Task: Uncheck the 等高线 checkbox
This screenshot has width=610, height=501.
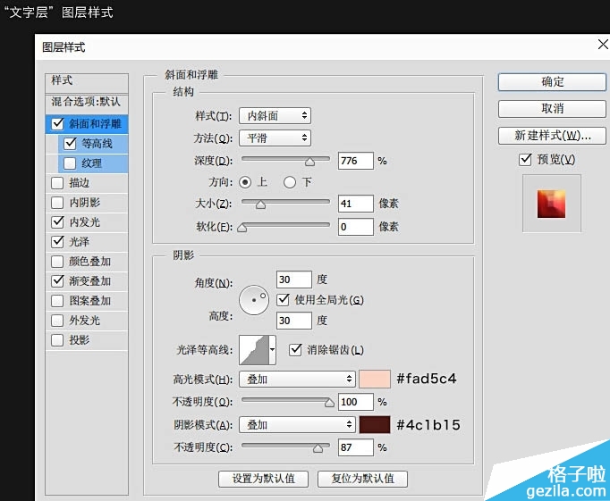Action: coord(71,143)
